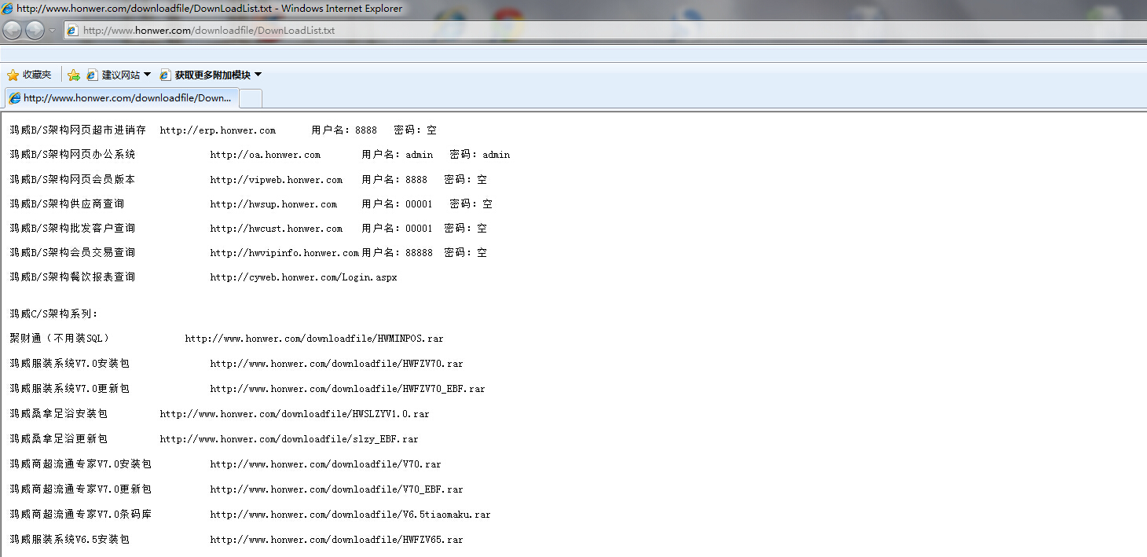Viewport: 1147px width, 557px height.
Task: Click the 鸿威商超流通专家V7.0更新包 text
Action: [x=80, y=489]
